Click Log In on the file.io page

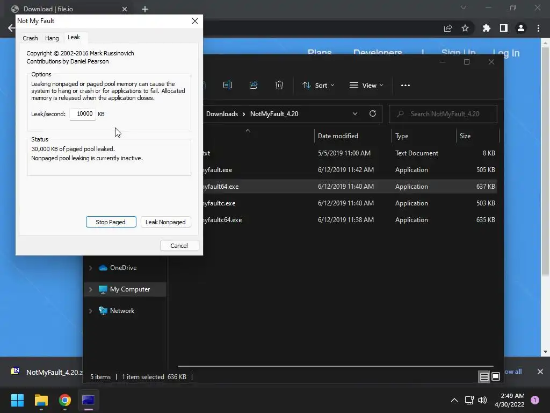pos(506,53)
